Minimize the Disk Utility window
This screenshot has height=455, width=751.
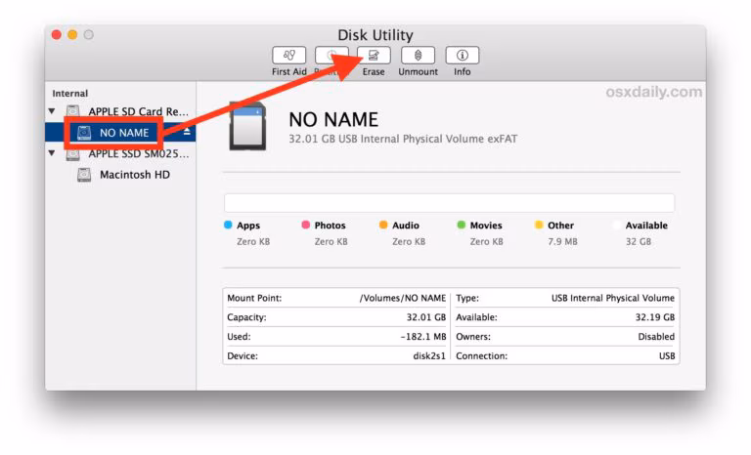[72, 34]
